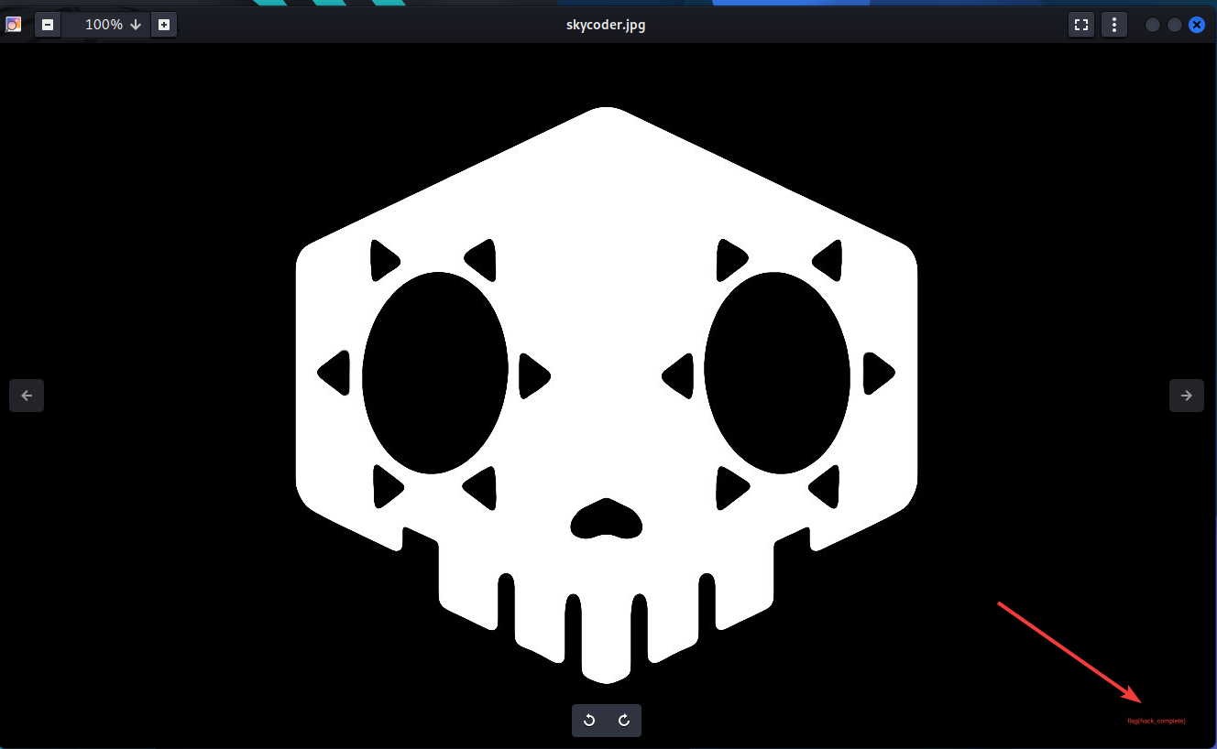Open the 100% zoom level dropdown
The width and height of the screenshot is (1217, 749).
(x=106, y=25)
